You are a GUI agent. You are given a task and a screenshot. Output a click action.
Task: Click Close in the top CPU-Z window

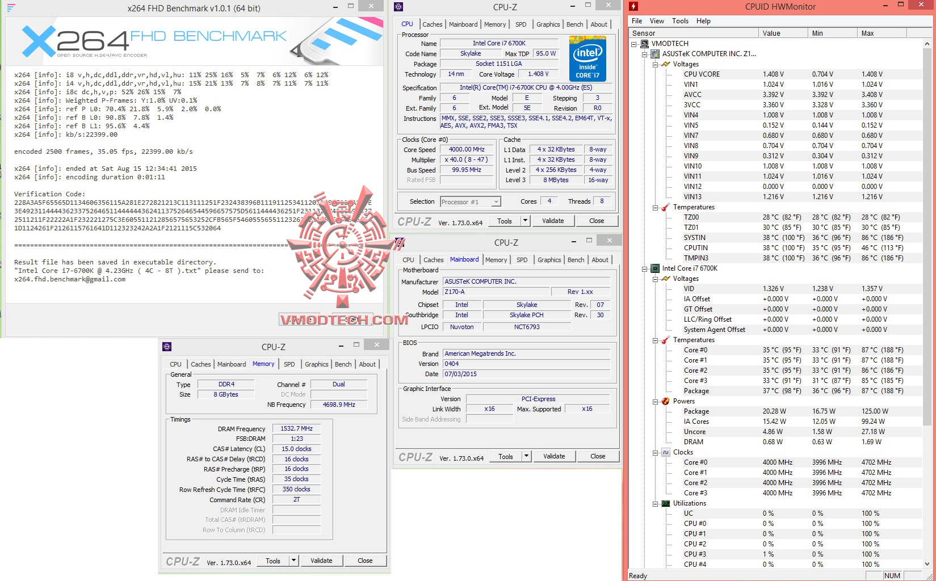click(597, 221)
